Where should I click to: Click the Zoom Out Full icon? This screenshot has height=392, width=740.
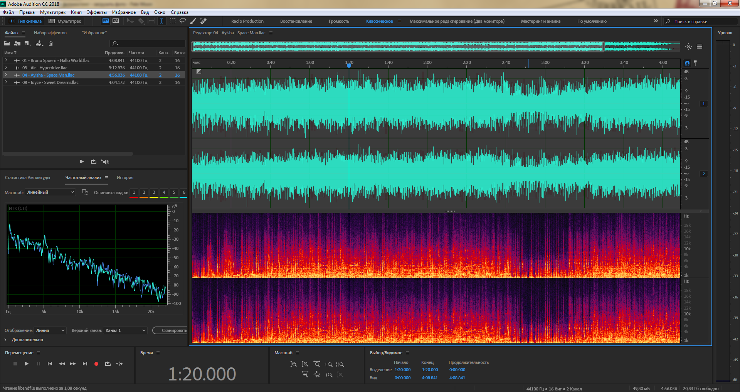(317, 374)
